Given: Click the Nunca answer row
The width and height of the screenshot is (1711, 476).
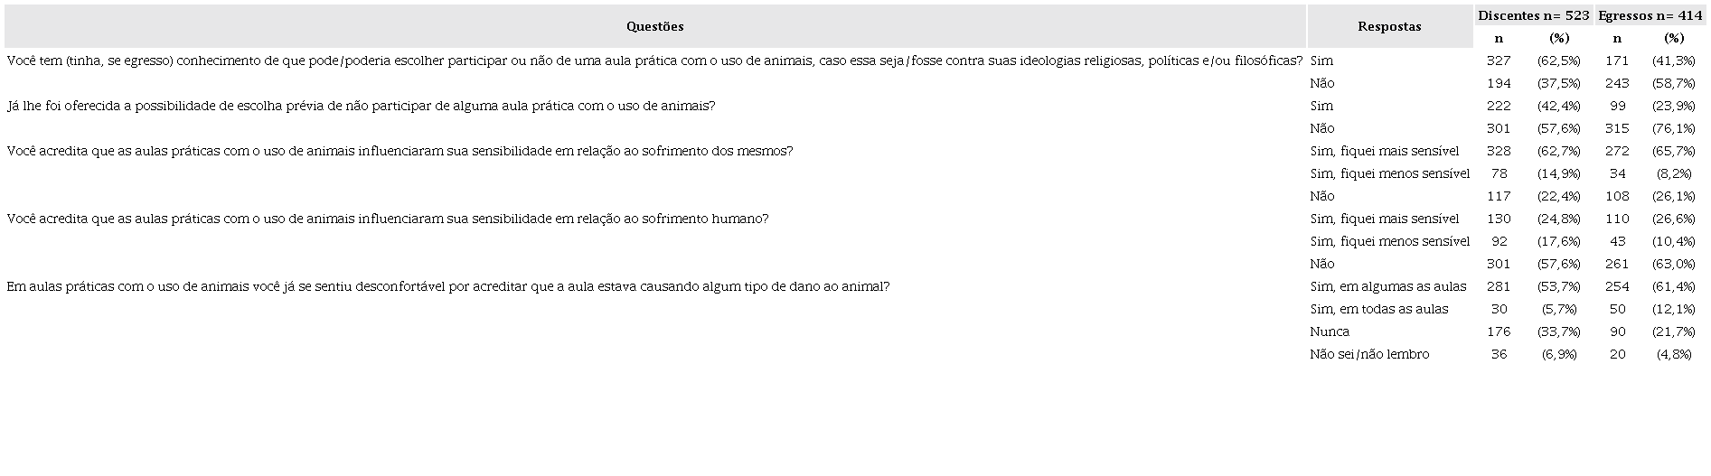Looking at the screenshot, I should [x=1329, y=331].
